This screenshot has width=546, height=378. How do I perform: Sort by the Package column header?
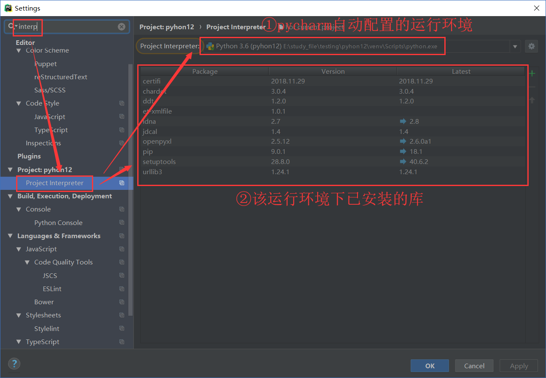205,72
